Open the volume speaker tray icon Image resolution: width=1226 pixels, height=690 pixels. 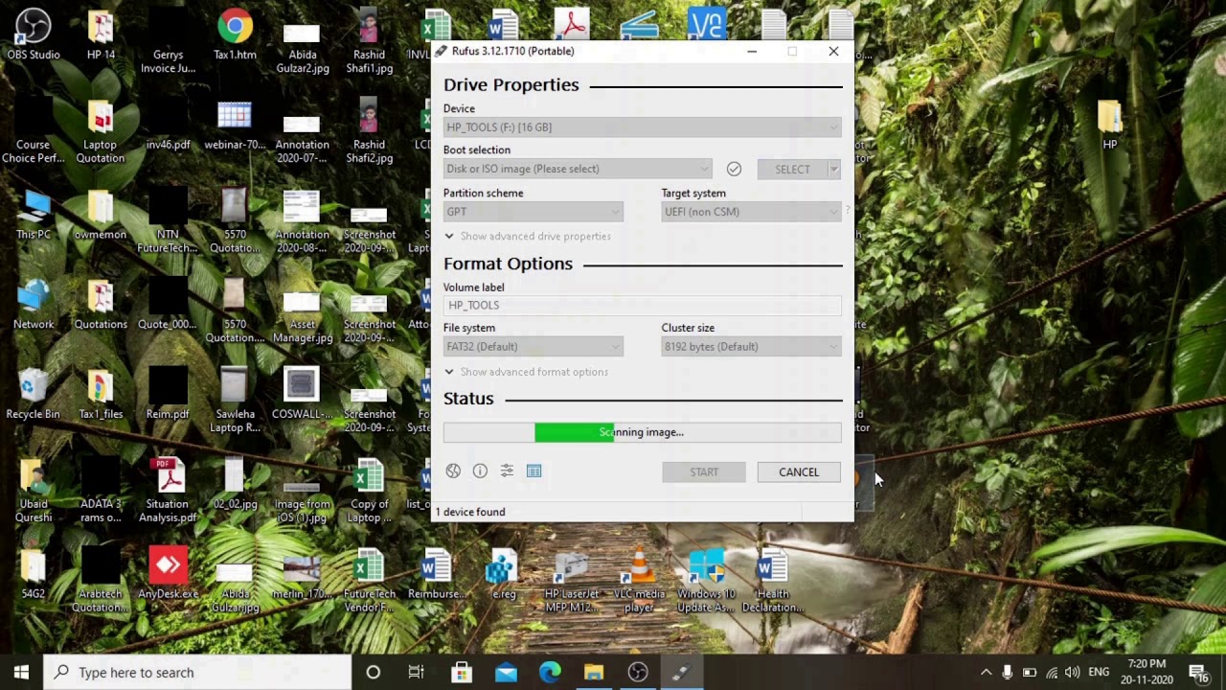pyautogui.click(x=1072, y=672)
